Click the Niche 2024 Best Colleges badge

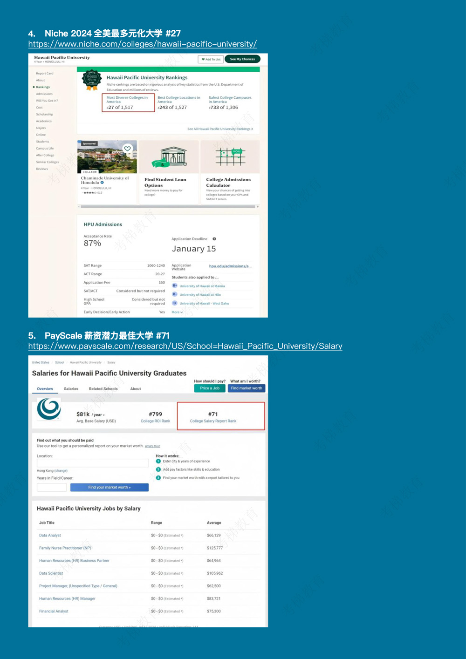[92, 80]
